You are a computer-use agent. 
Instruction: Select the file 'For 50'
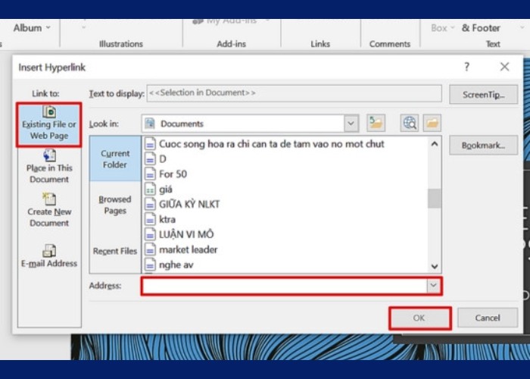166,174
